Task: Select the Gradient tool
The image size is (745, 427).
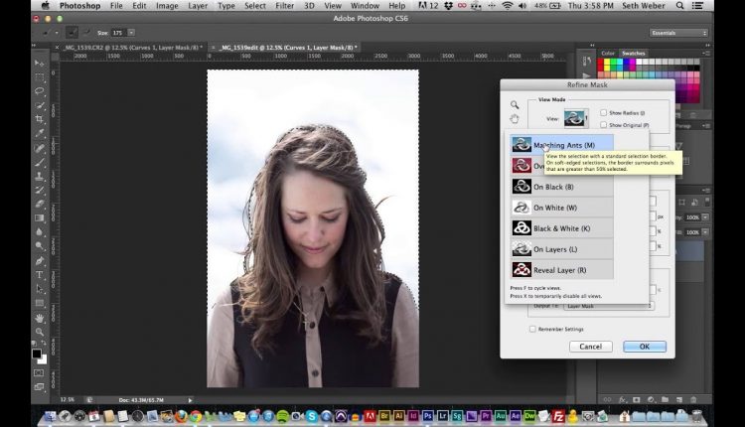Action: point(39,218)
